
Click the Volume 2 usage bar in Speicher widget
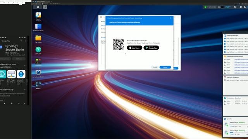pos(239,133)
